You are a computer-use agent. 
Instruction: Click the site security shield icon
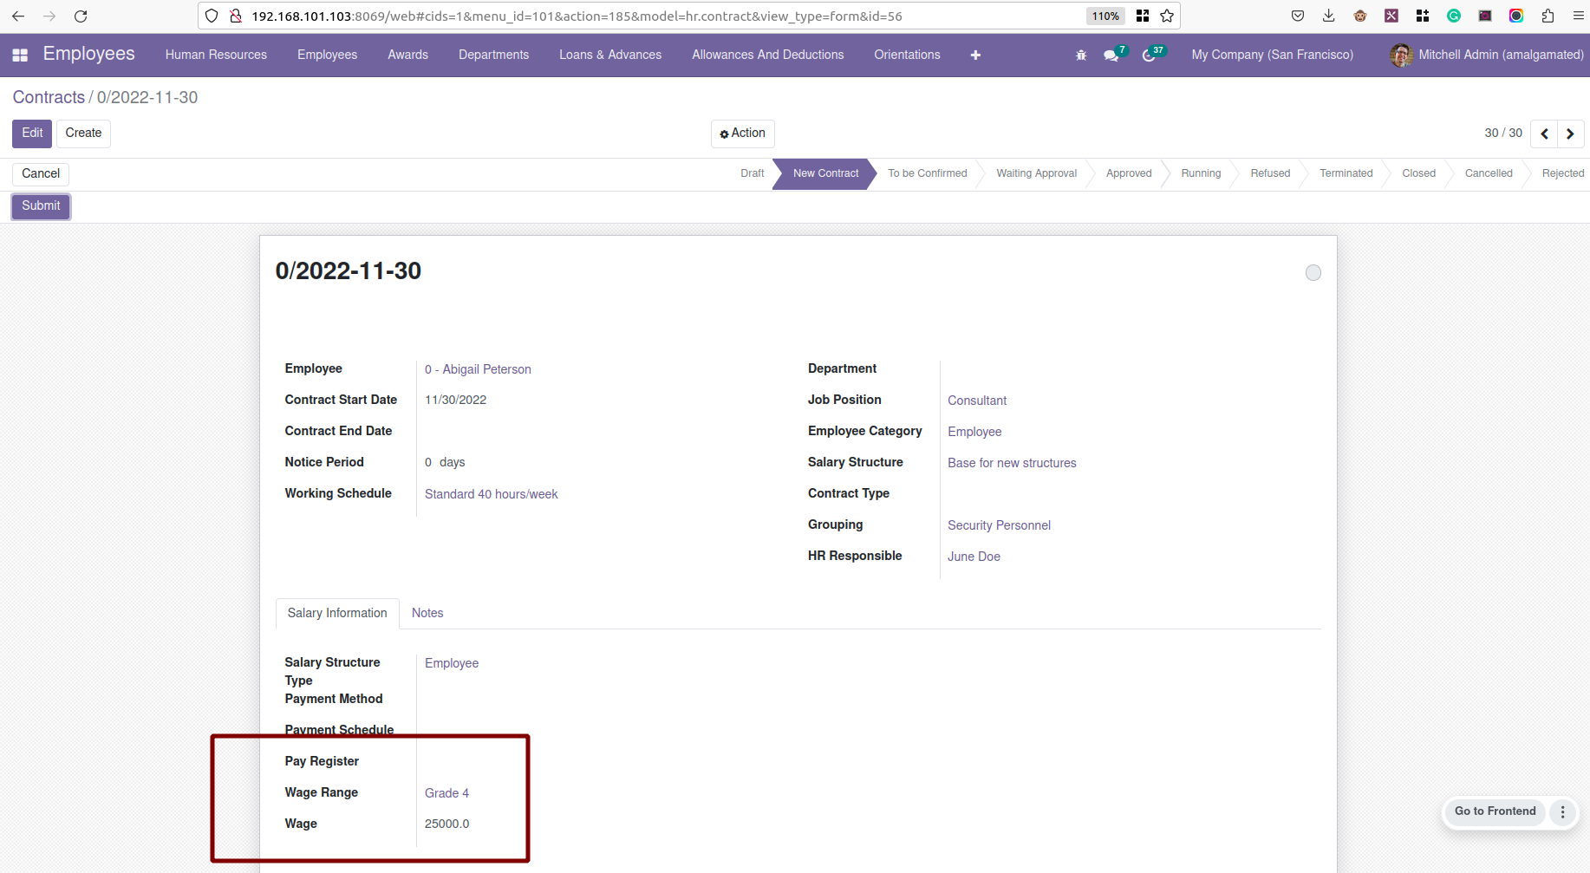click(x=212, y=16)
